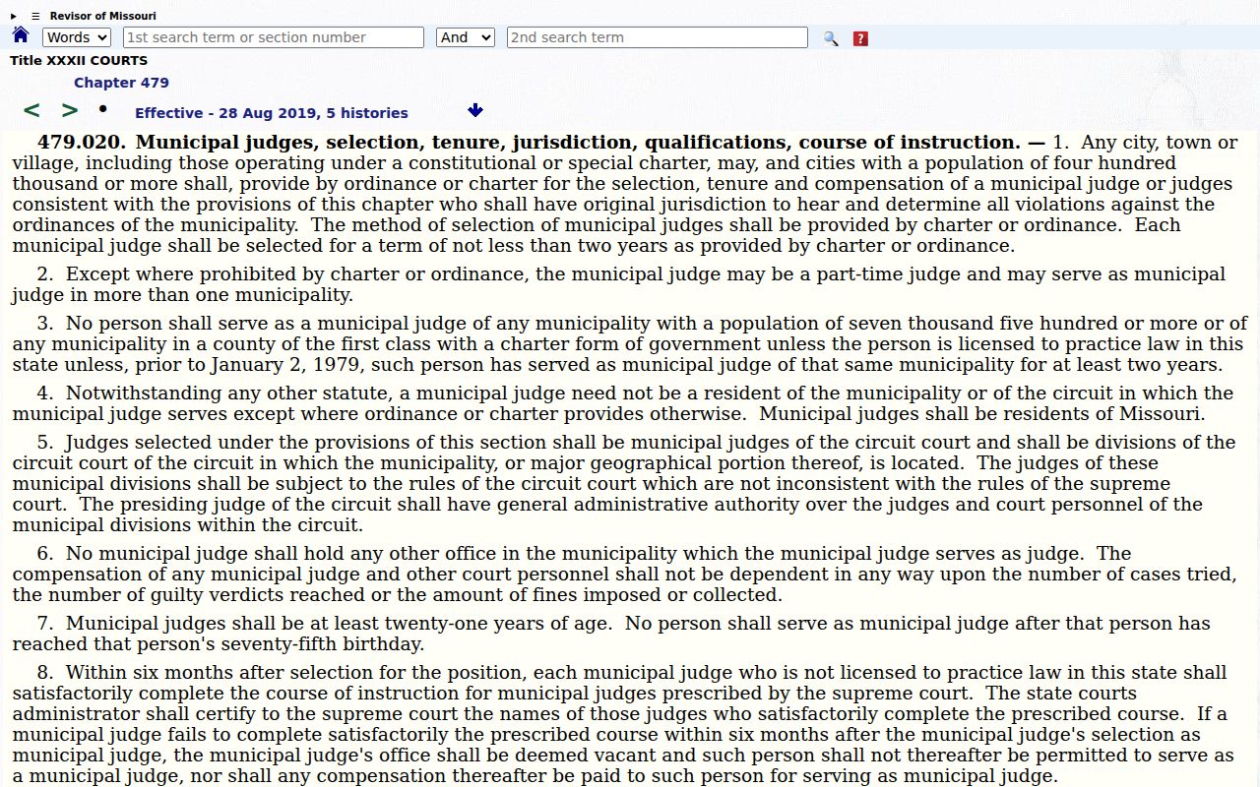Click the section number 479.020 heading
Image resolution: width=1260 pixels, height=787 pixels.
pyautogui.click(x=83, y=143)
